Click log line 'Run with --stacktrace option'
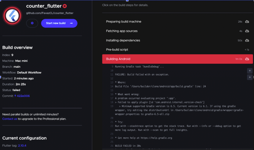Image resolution: width=254 pixels, height=150 pixels. [178, 128]
